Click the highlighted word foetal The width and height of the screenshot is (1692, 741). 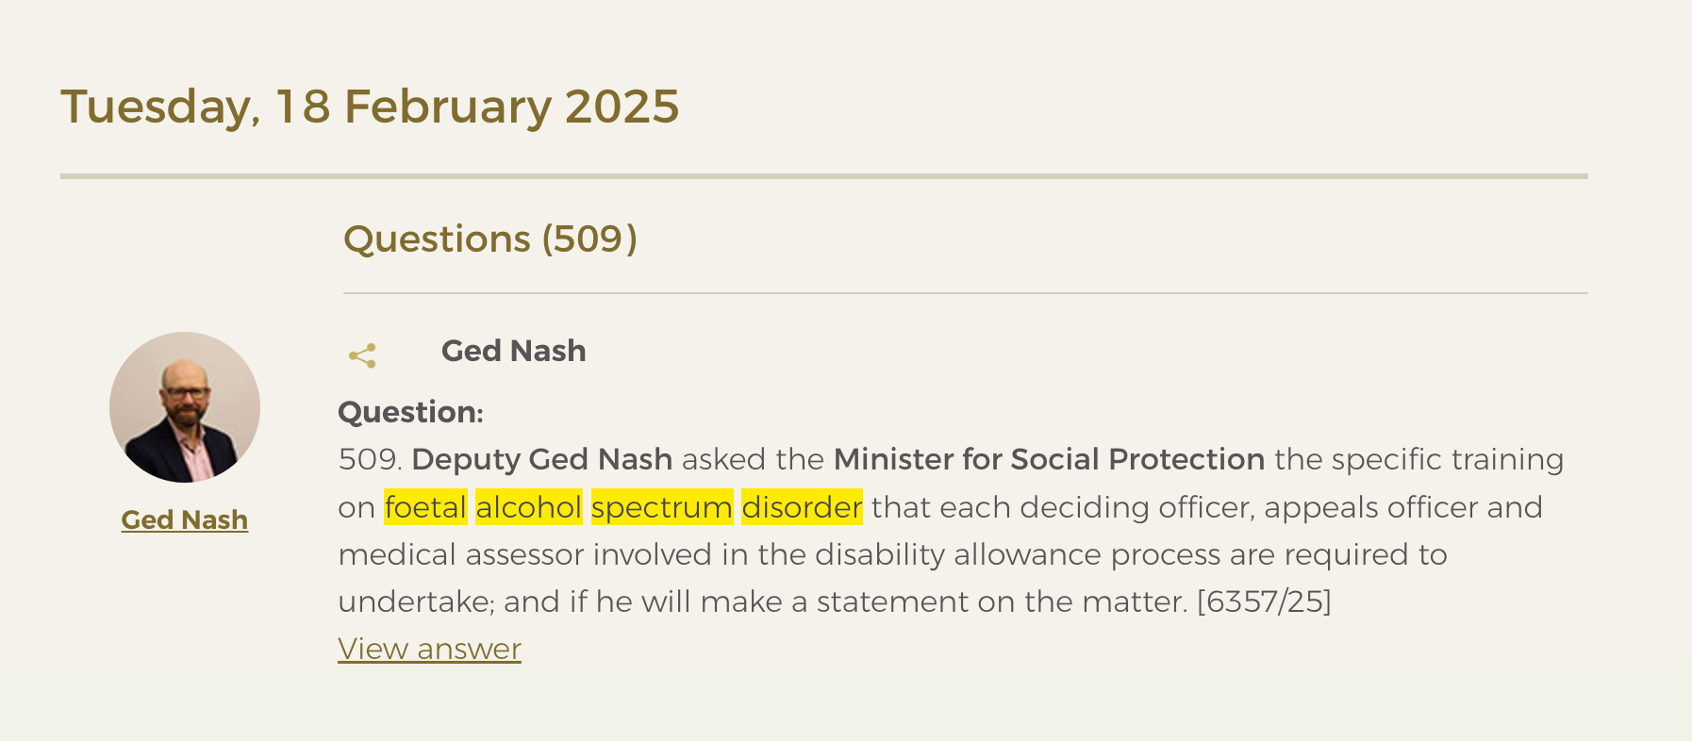point(425,507)
